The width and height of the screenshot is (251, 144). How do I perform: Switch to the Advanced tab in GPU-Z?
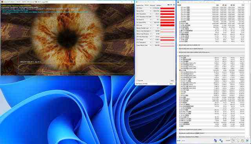pos(153,5)
